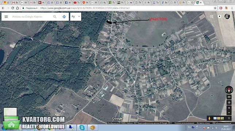
Task: Click the magnifier search icon
Action: 55,17
